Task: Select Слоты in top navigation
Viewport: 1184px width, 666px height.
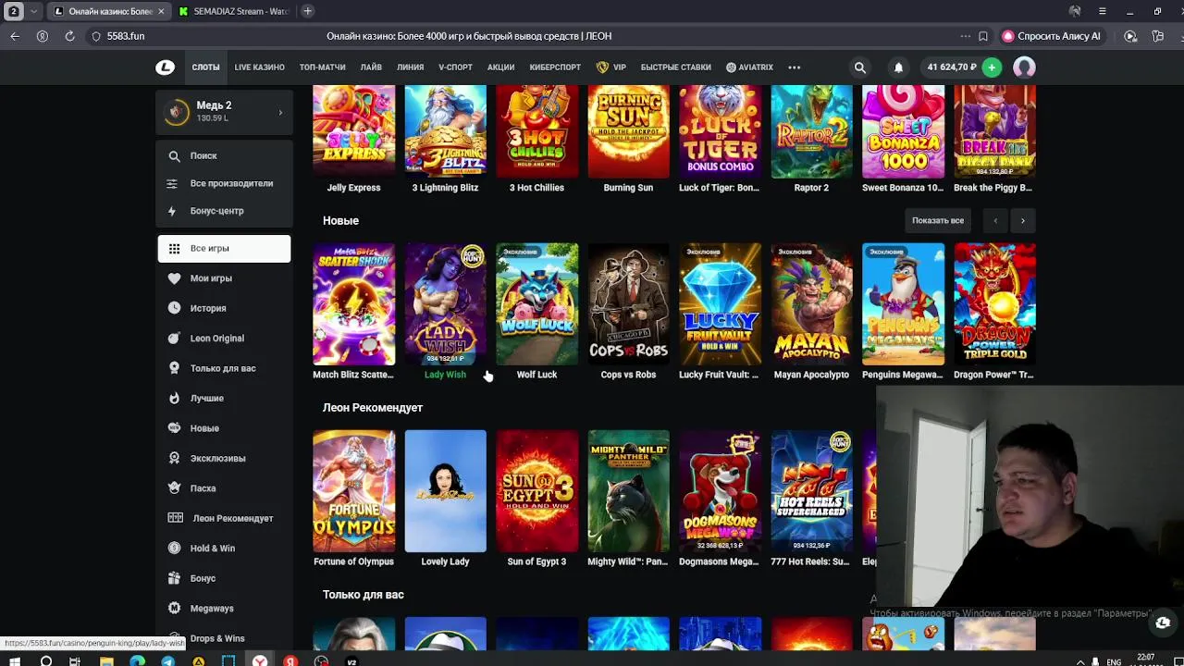Action: point(205,68)
